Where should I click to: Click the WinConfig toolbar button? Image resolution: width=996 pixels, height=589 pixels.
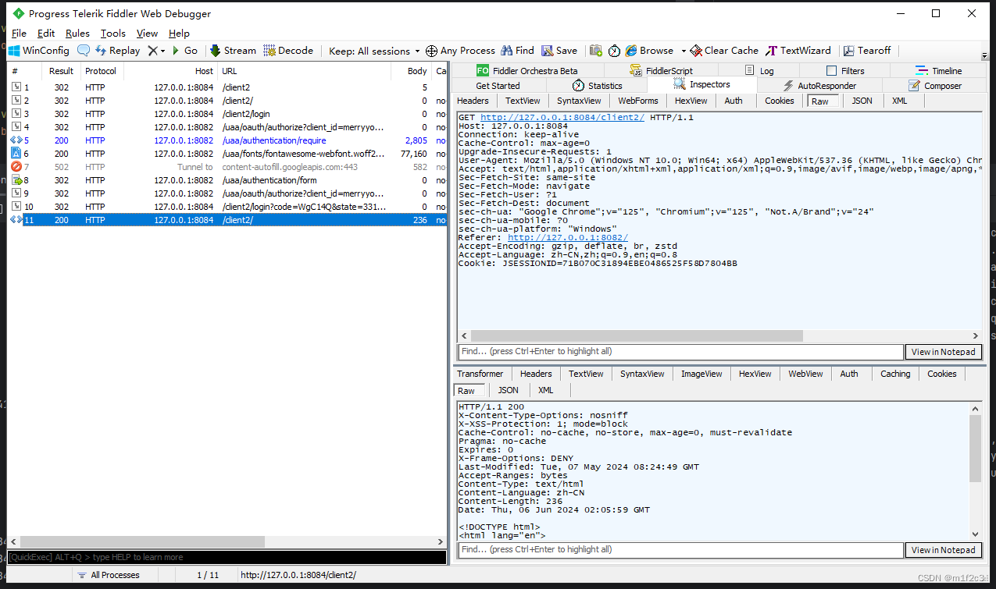39,51
